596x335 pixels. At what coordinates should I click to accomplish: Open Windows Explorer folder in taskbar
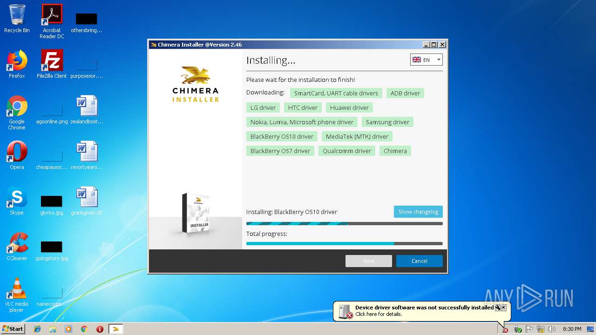[53, 329]
